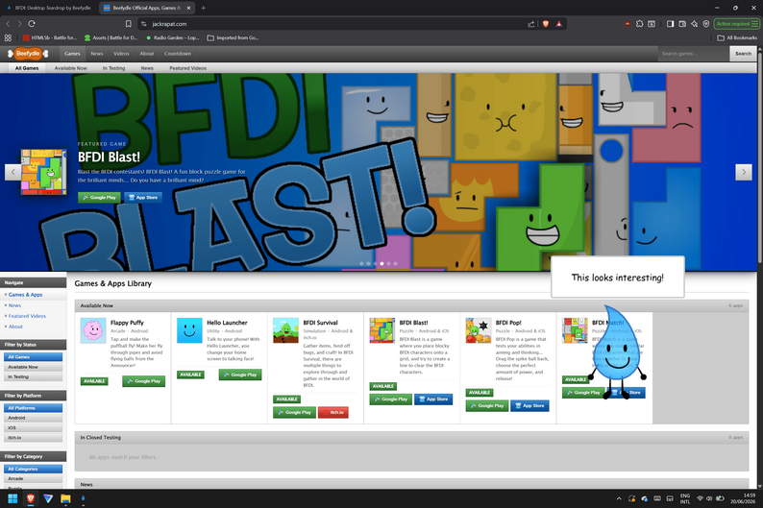Click the desktop Teardrop character
The width and height of the screenshot is (763, 508).
coord(617,352)
